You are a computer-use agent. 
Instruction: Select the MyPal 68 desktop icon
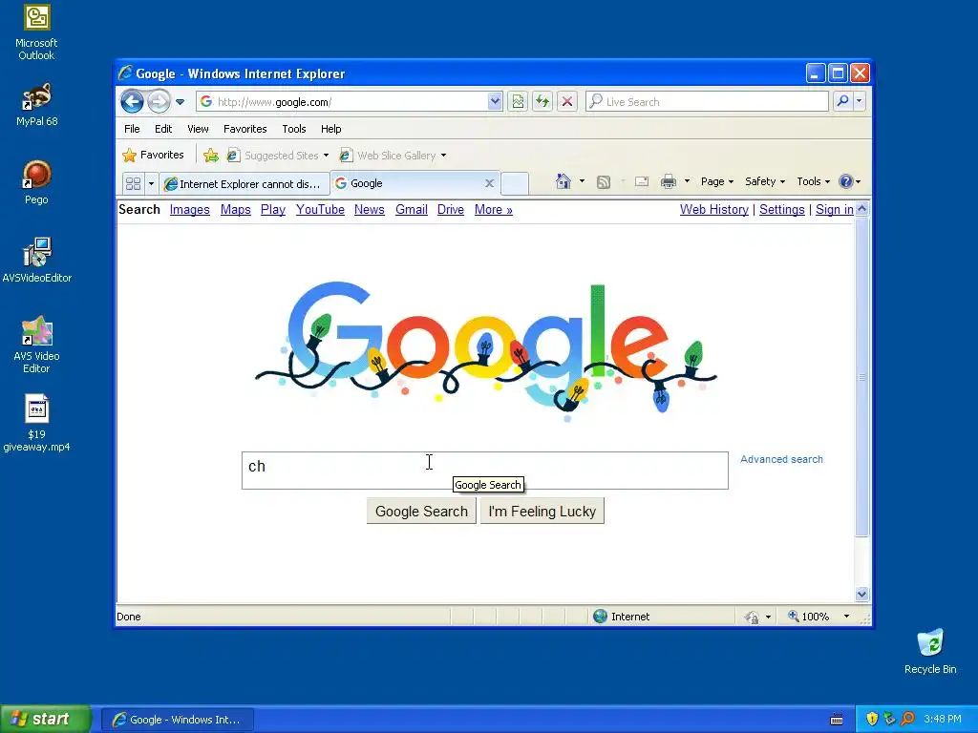pyautogui.click(x=36, y=105)
